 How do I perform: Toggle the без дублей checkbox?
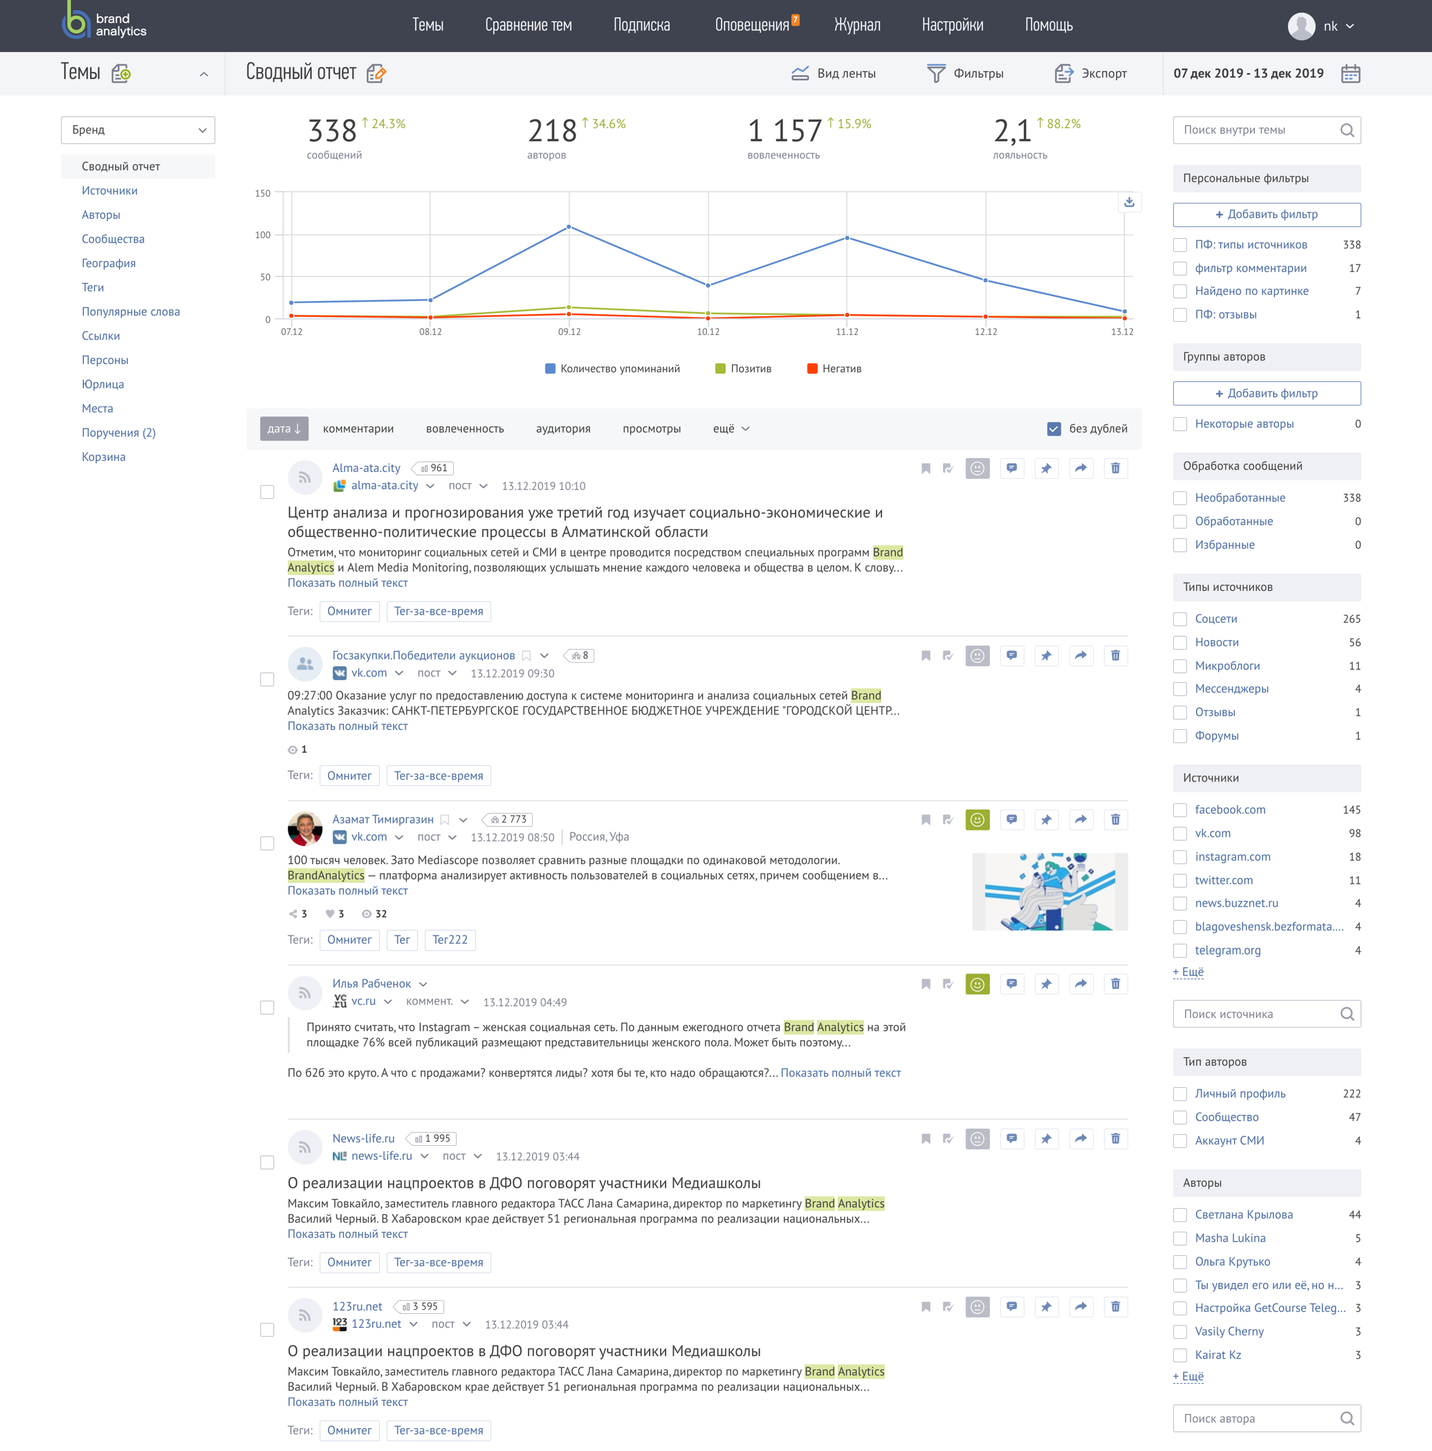pos(1054,428)
